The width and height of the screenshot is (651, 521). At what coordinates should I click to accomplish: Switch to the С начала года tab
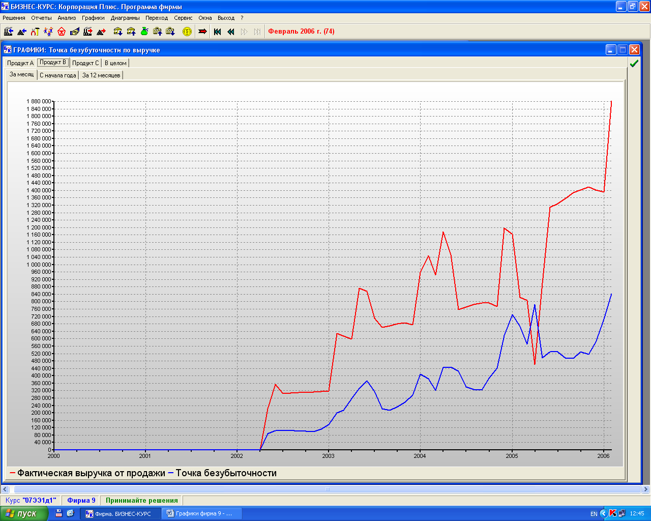[58, 75]
